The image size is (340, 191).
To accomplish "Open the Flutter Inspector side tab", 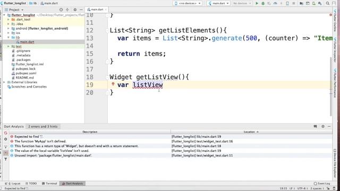I will [x=335, y=50].
